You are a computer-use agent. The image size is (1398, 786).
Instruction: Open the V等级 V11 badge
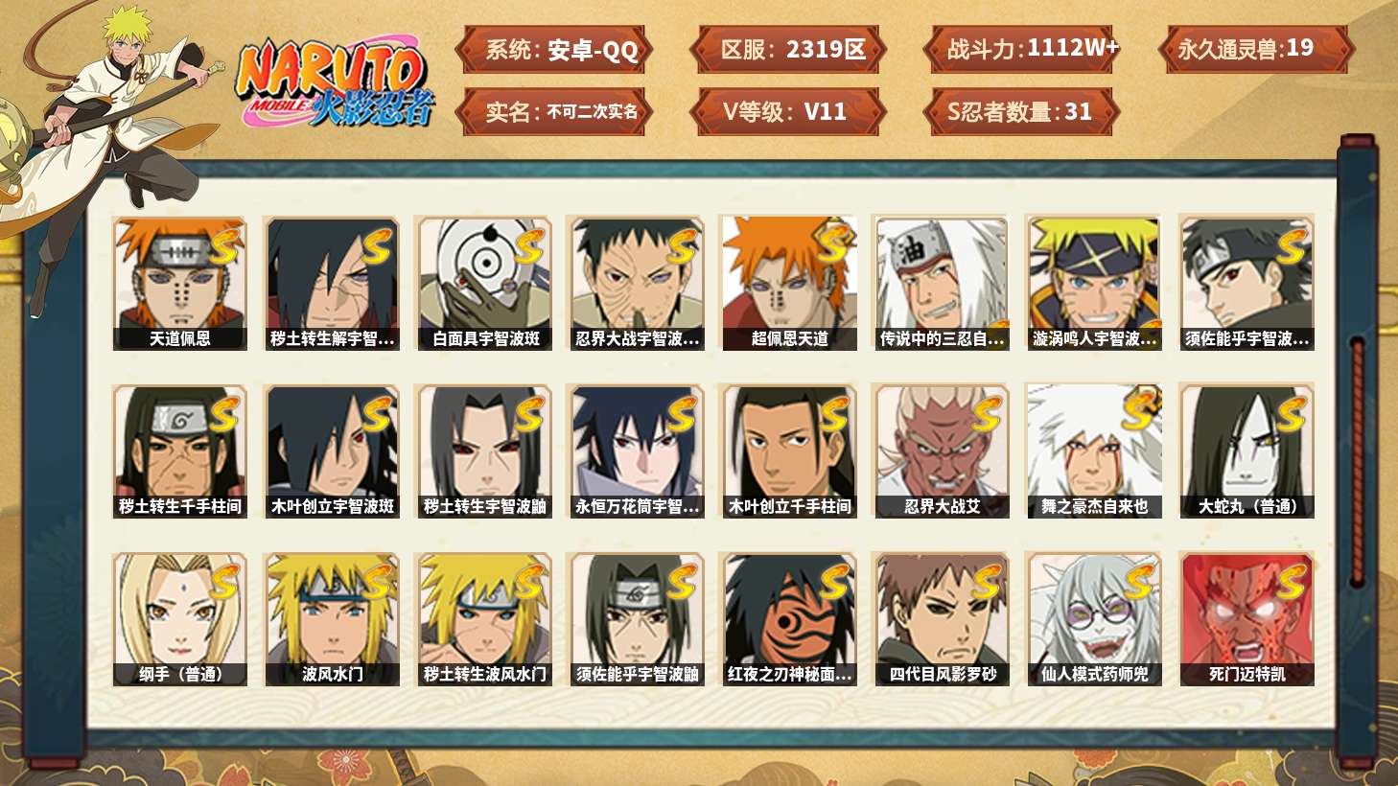(789, 112)
